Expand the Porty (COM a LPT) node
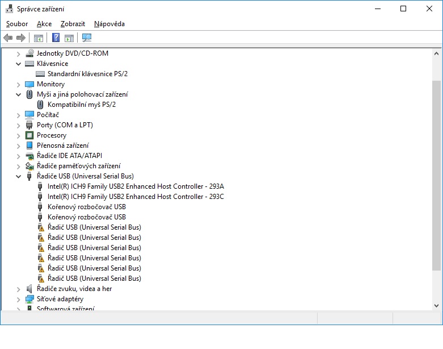This screenshot has width=443, height=349. [x=18, y=126]
